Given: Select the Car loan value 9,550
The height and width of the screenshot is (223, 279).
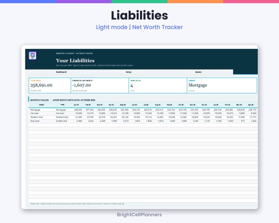Looking at the screenshot, I should 254,113.
